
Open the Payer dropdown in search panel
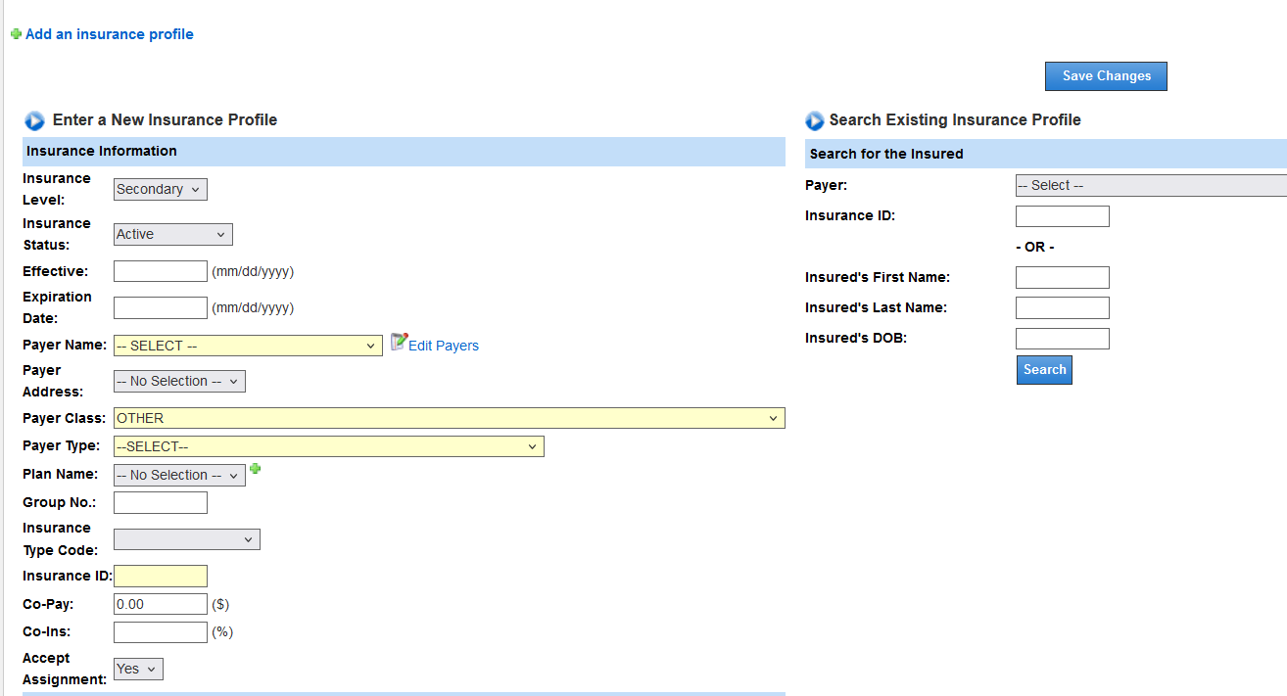point(1151,186)
